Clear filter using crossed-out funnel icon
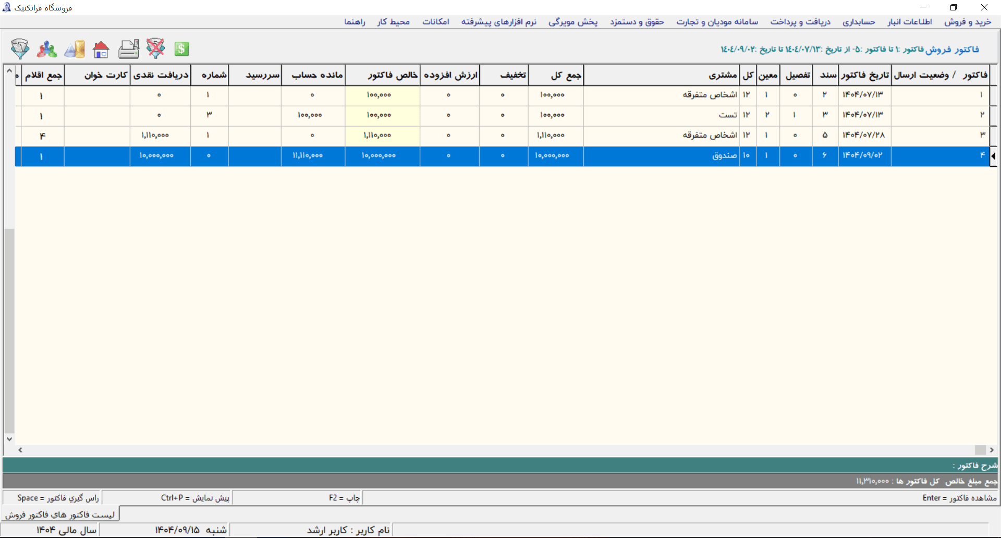 [x=155, y=48]
